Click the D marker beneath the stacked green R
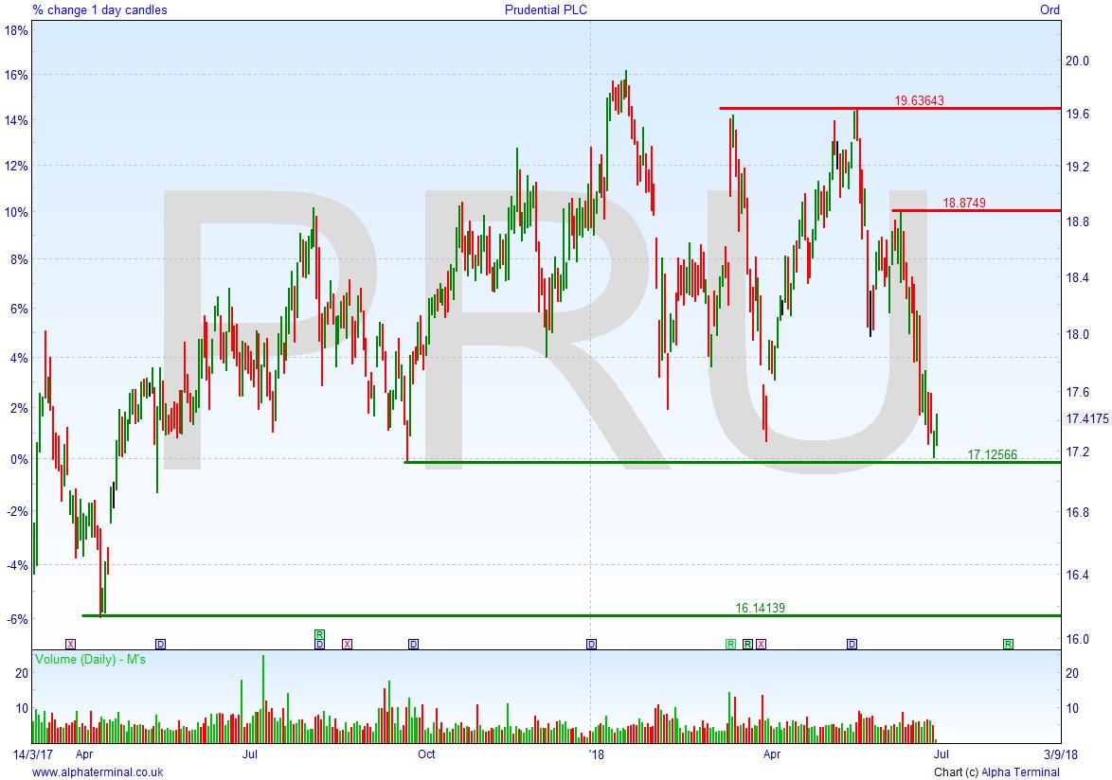1112x780 pixels. [x=320, y=644]
